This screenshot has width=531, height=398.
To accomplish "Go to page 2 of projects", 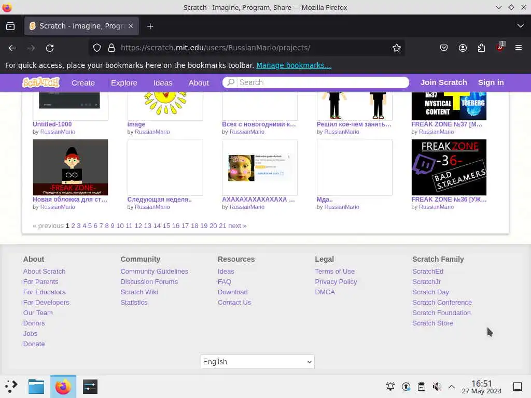I will [x=73, y=226].
